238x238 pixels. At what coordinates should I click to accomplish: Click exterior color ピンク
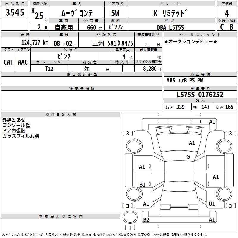(64, 56)
